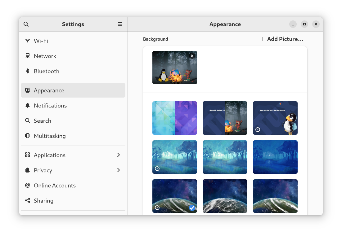
Task: Click the Privacy hand icon
Action: pyautogui.click(x=28, y=170)
